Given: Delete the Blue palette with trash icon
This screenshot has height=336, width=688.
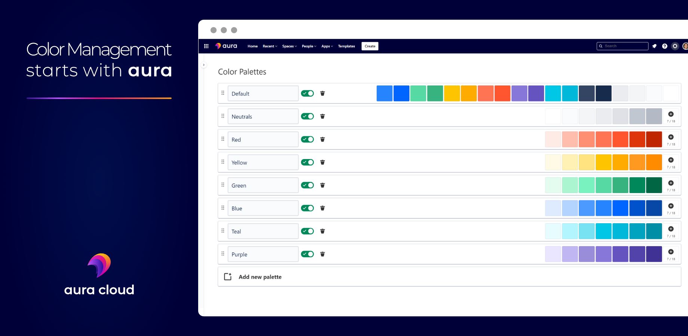Looking at the screenshot, I should click(x=322, y=208).
